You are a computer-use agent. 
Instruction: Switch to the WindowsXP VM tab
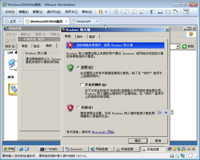tap(83, 21)
